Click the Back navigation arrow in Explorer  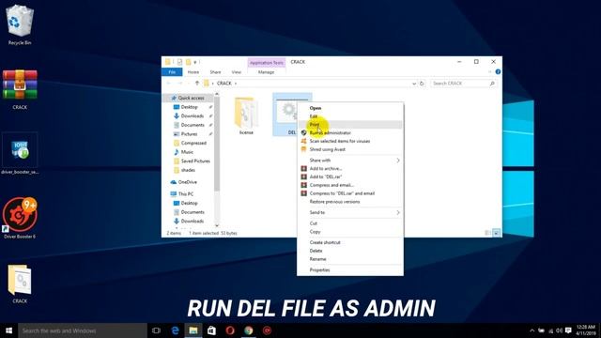[x=169, y=84]
